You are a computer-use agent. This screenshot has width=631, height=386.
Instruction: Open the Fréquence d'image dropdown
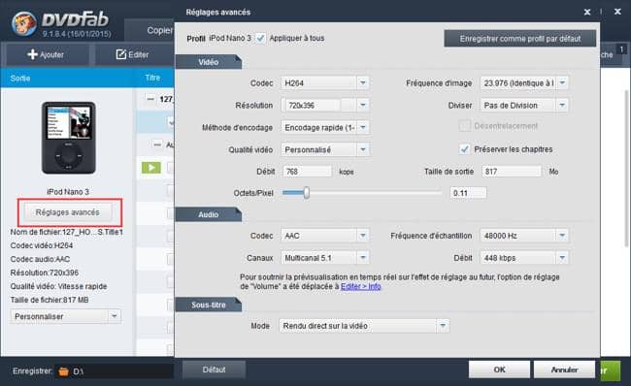524,82
